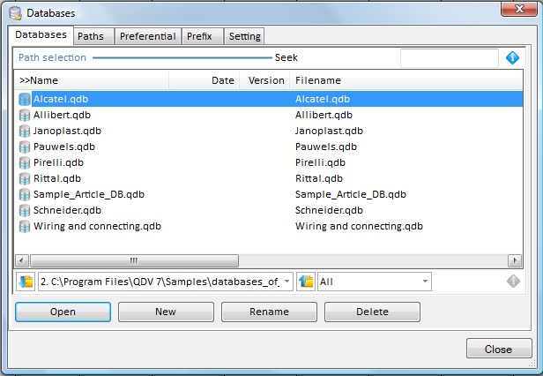Click the Open button
Viewport: 543px width, 376px height.
click(x=63, y=312)
